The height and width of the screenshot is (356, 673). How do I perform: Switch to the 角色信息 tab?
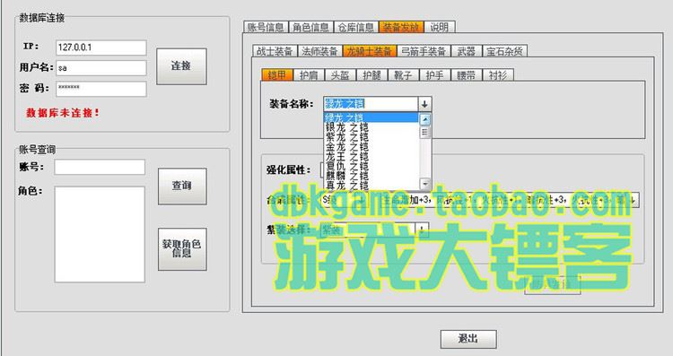click(x=310, y=28)
